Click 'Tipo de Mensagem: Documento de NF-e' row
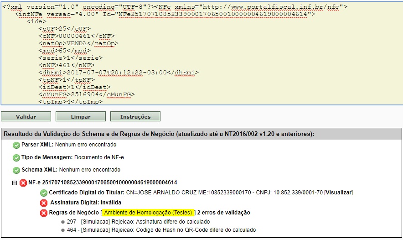Screen dimensions: 403x240 [x=72, y=157]
